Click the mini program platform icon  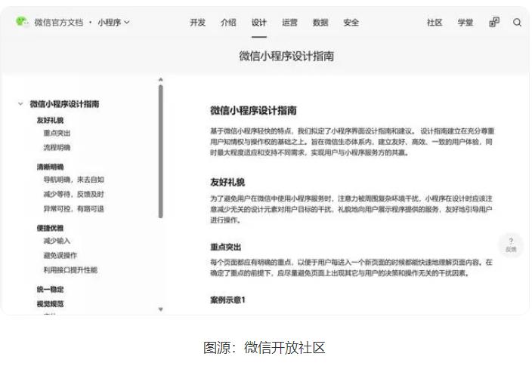[494, 23]
